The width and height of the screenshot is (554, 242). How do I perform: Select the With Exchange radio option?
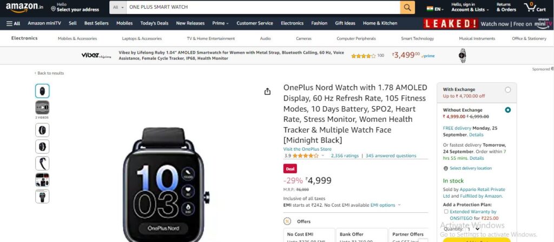pos(507,90)
